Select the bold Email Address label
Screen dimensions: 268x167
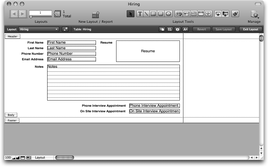click(x=33, y=59)
